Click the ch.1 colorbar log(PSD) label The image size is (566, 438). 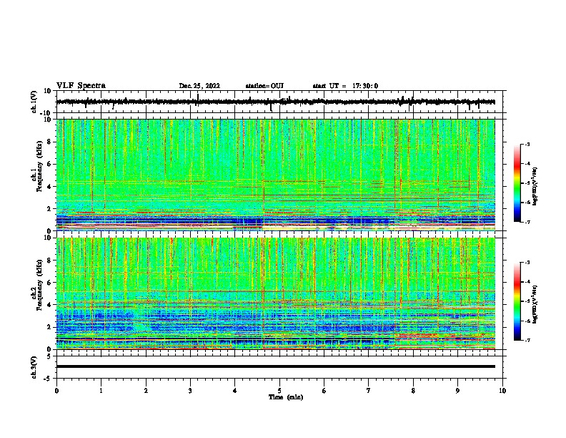535,187
